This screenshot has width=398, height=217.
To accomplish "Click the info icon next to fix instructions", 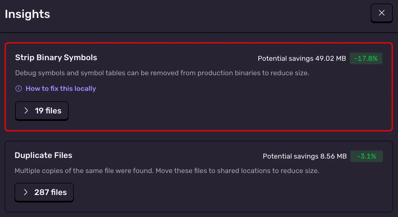I will (x=18, y=88).
